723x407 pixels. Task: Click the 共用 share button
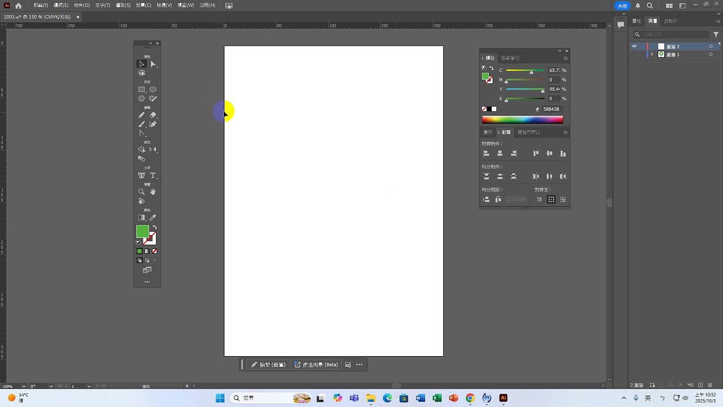(x=622, y=6)
